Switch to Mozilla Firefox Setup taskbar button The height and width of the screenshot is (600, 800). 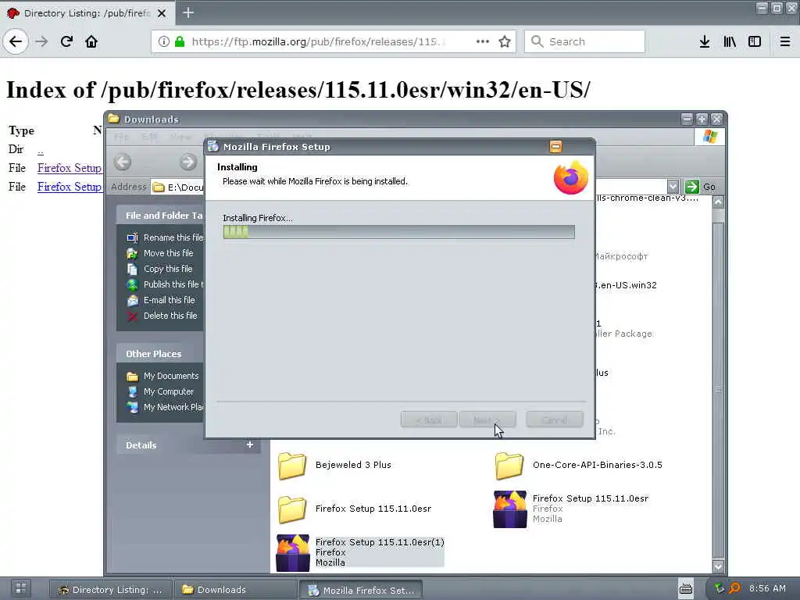pyautogui.click(x=360, y=590)
